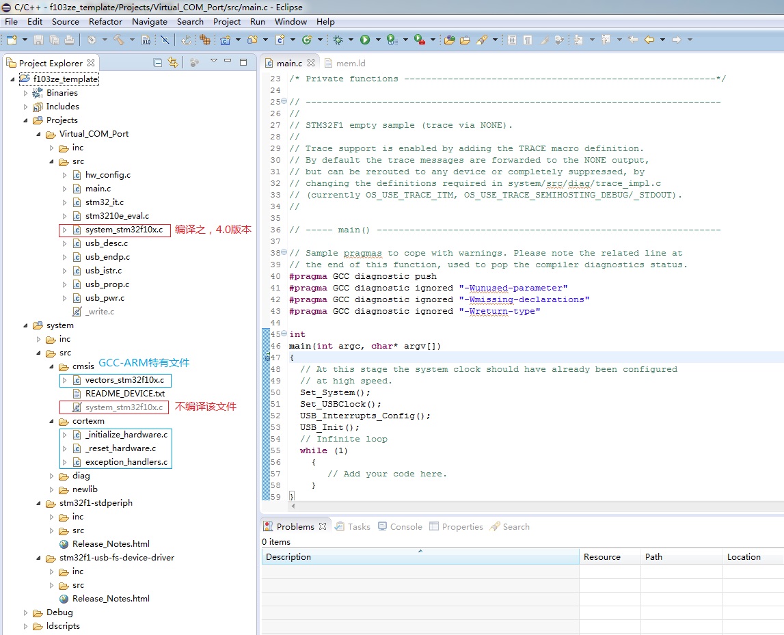Screen dimensions: 784x635
Task: Close the main.c editor tab
Action: coord(311,63)
